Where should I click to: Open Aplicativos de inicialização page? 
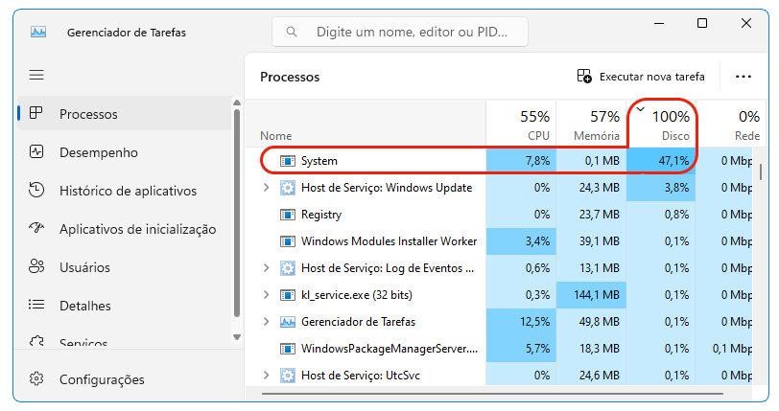click(125, 229)
